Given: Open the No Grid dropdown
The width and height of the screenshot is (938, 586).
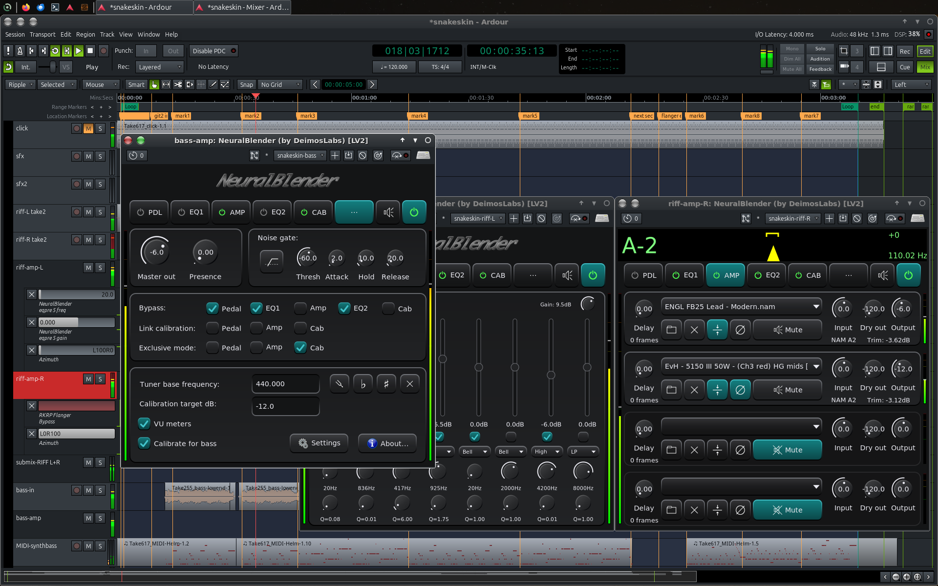Looking at the screenshot, I should coord(280,84).
